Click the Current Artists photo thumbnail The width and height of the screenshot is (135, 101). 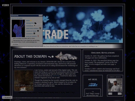click(x=115, y=85)
